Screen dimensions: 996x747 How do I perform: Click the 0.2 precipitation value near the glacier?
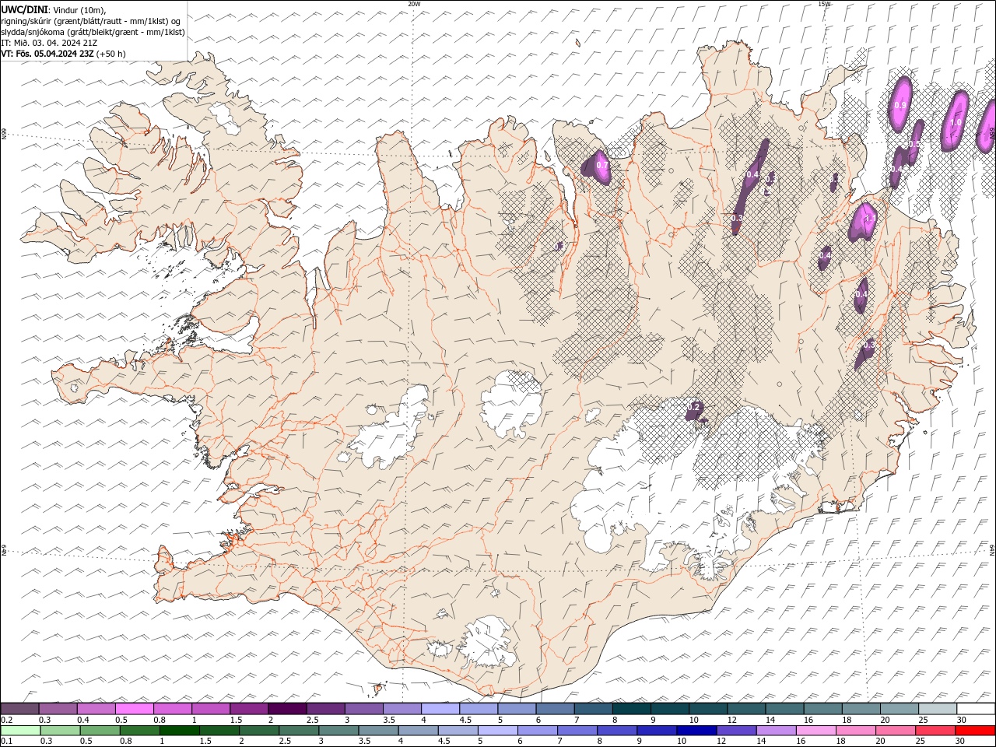[695, 407]
